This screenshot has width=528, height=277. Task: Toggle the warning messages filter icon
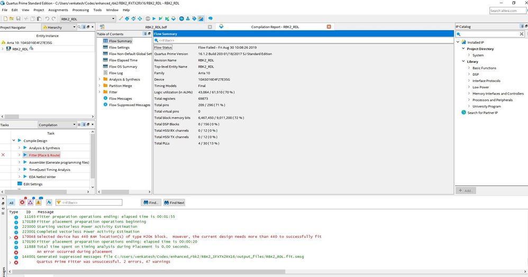[39, 202]
